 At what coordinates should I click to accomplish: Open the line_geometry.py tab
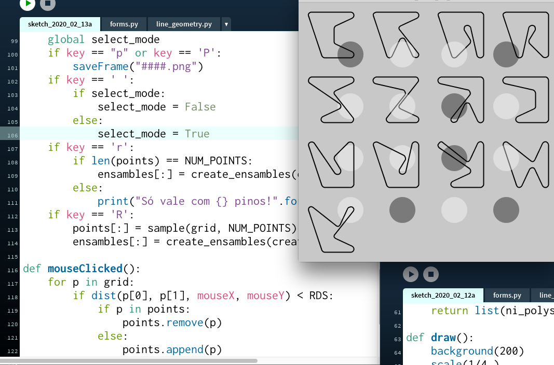tap(184, 24)
